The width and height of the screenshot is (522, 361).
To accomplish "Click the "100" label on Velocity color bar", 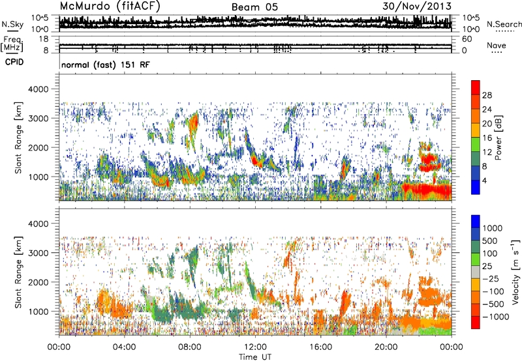I will pos(490,253).
